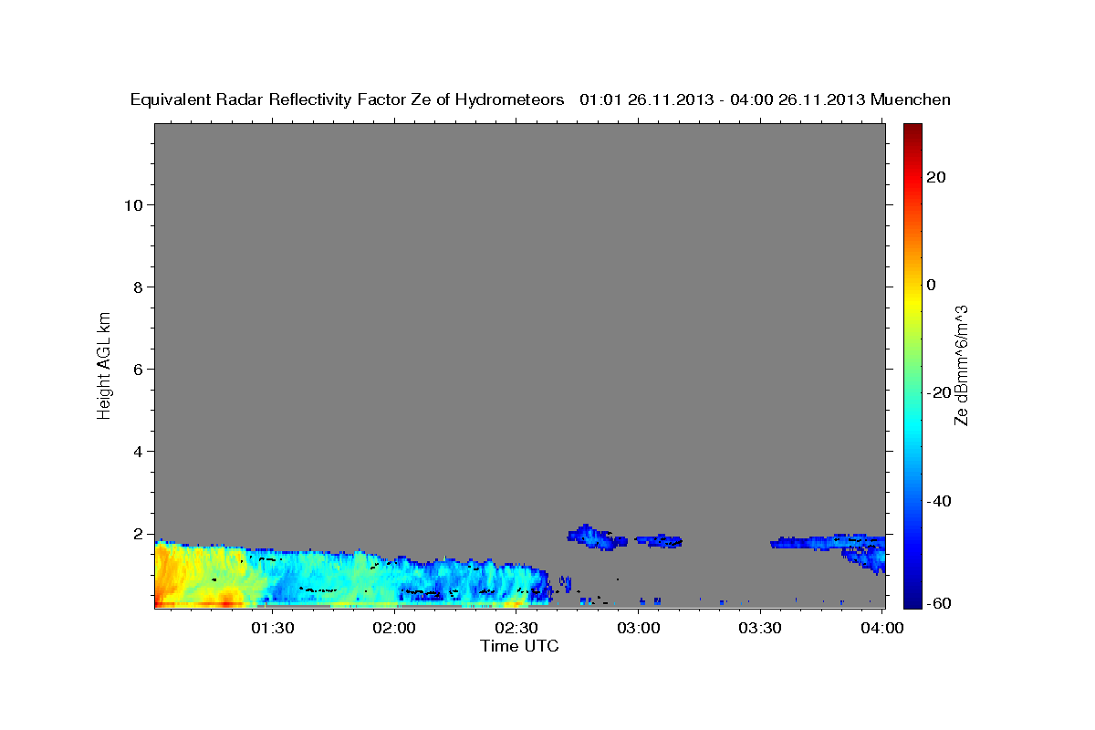Click the colorbar value label -40
This screenshot has height=730, width=1095.
[x=938, y=501]
